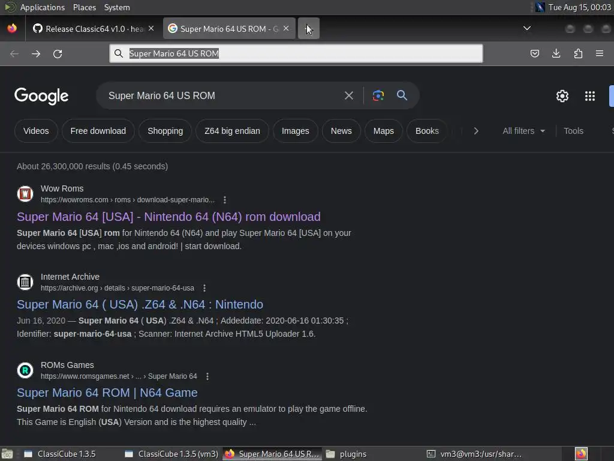Click the wowroms.com URL breadcrumb

tap(128, 200)
